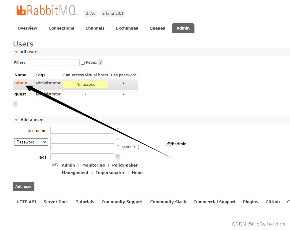This screenshot has width=290, height=230.
Task: Switch to the Connections tab
Action: [61, 28]
